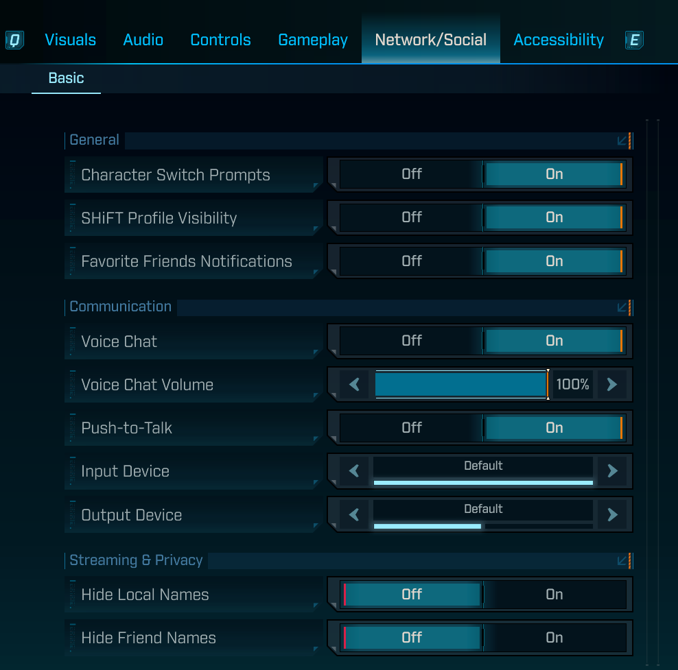Select next Input Device with right arrow

point(612,471)
